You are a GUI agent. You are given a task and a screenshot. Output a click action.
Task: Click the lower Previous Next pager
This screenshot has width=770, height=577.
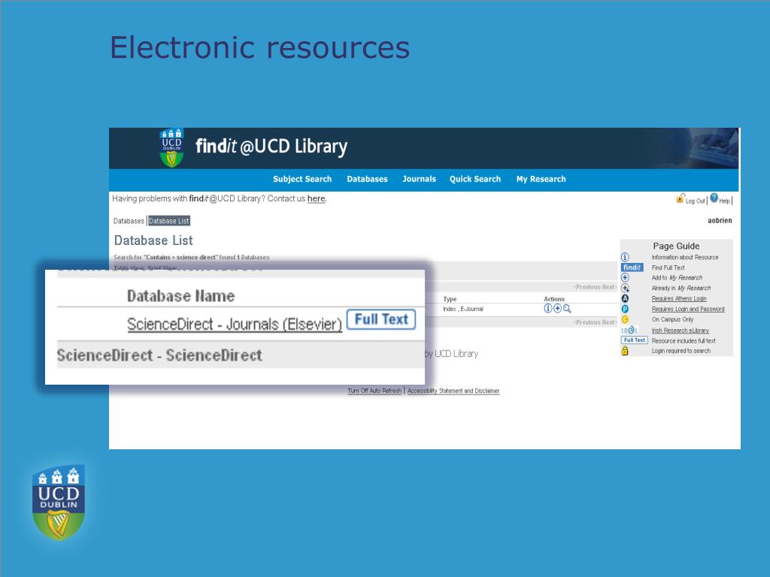[596, 322]
